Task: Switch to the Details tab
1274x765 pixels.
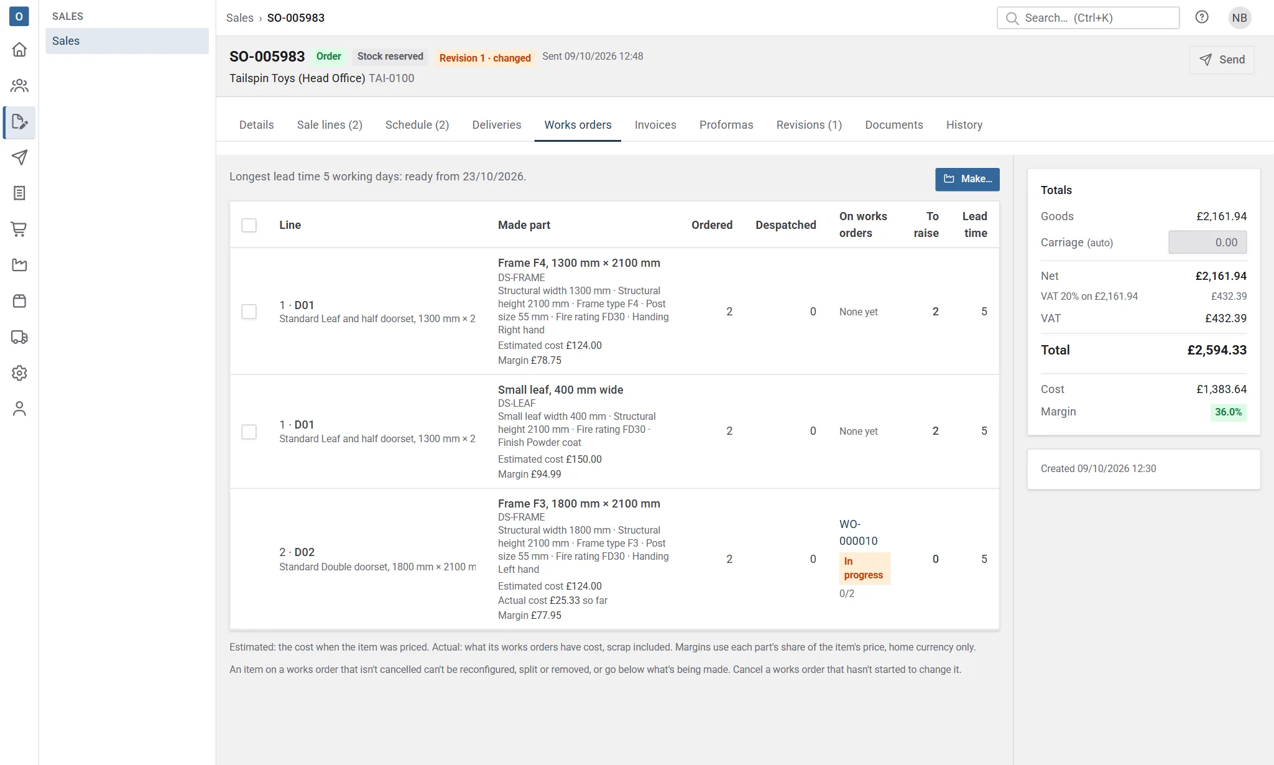Action: [x=256, y=125]
